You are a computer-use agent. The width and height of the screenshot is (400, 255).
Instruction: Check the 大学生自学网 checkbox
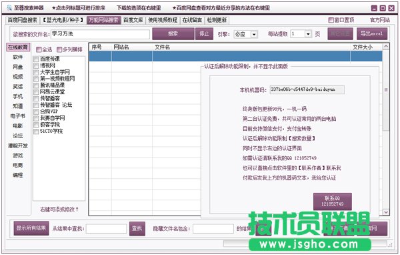coord(36,72)
